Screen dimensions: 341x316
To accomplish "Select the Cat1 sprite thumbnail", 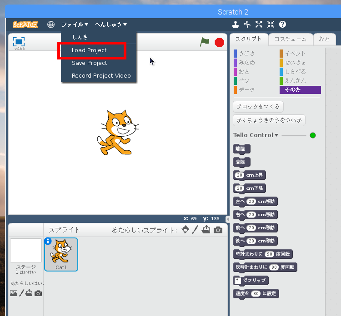I will pos(61,254).
